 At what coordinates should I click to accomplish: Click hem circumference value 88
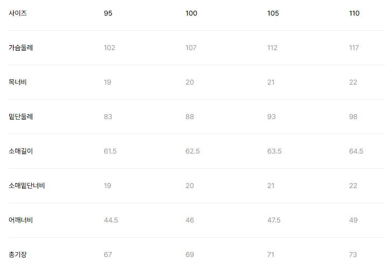pos(190,117)
